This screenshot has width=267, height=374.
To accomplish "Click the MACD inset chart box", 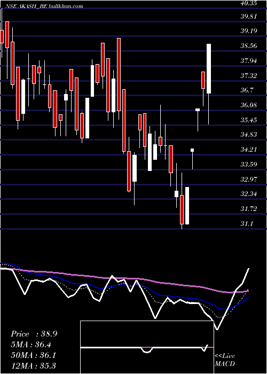I will pos(147,347).
